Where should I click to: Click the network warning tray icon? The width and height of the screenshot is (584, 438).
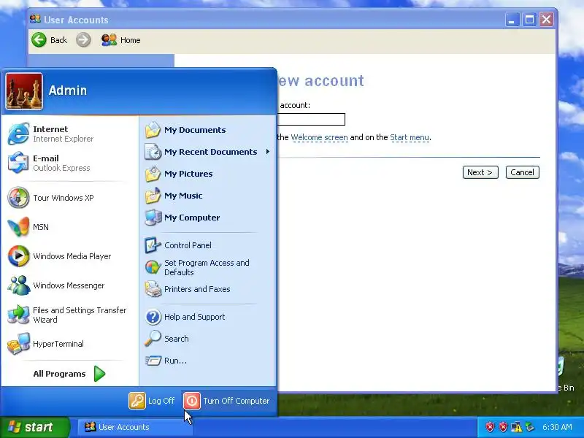[516, 427]
